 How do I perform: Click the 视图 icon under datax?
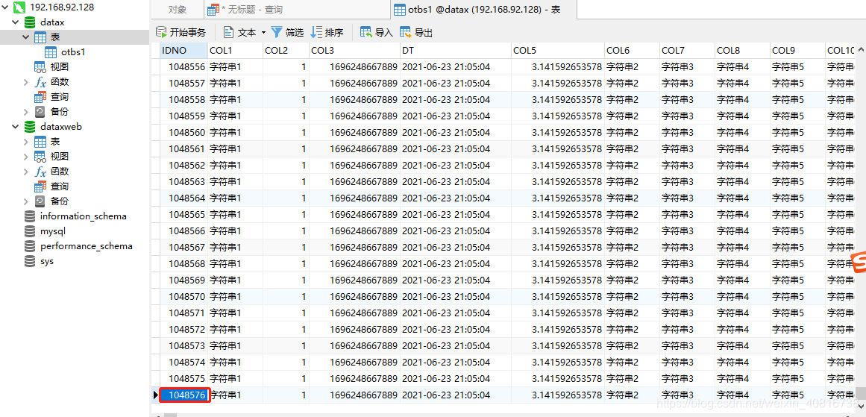tap(40, 67)
